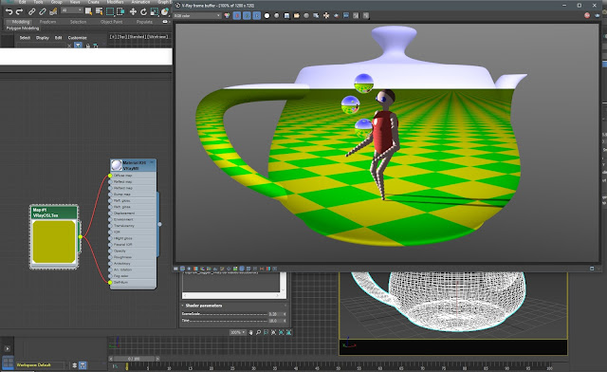Viewport: 607px width, 372px height.
Task: Step time slider forward with right arrow
Action: pos(157,359)
